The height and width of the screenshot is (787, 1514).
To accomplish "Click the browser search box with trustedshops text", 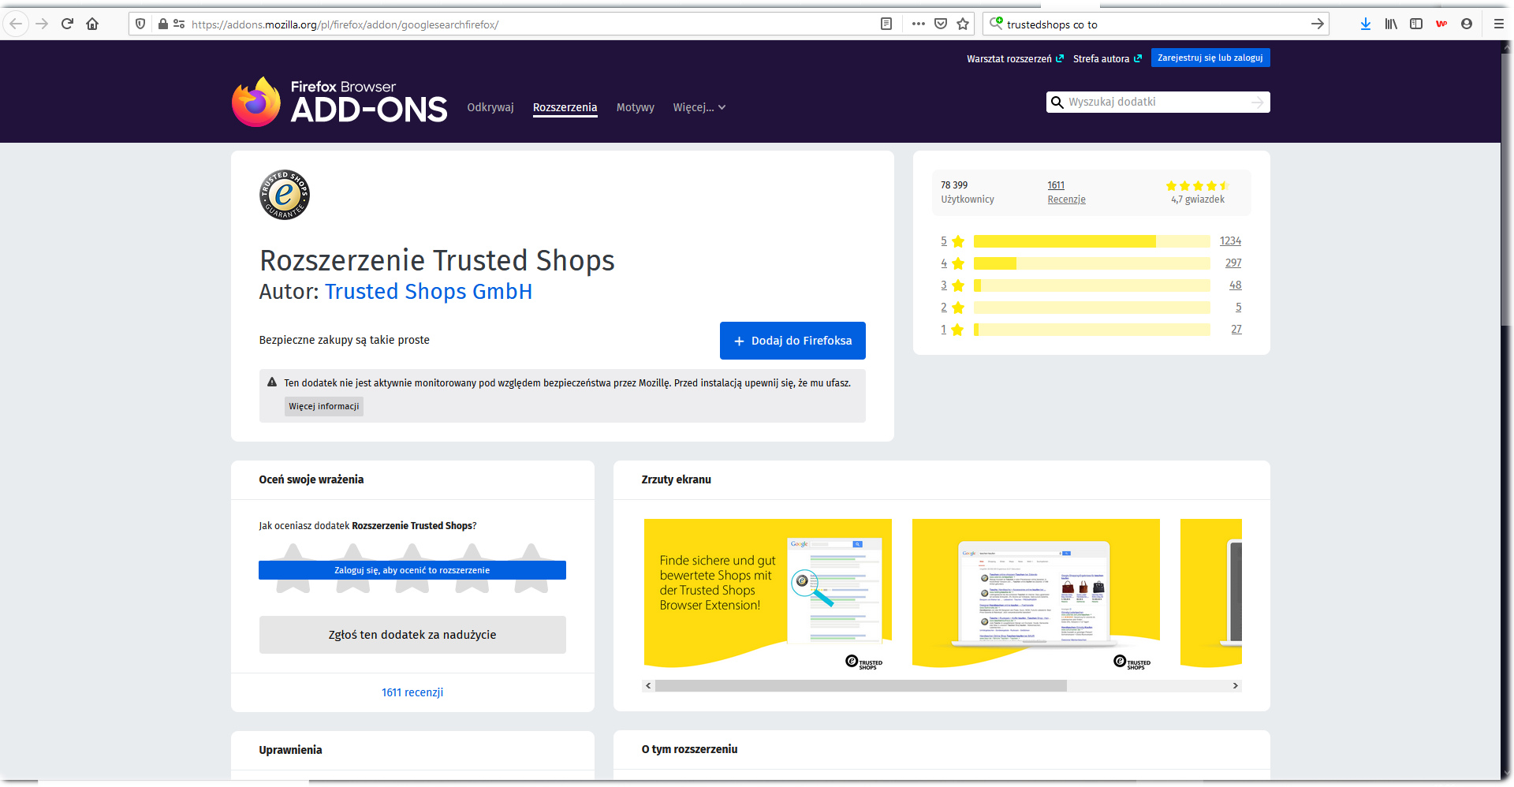I will [1155, 24].
